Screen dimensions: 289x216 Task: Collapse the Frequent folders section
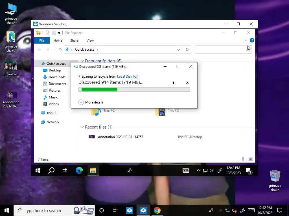pos(82,61)
